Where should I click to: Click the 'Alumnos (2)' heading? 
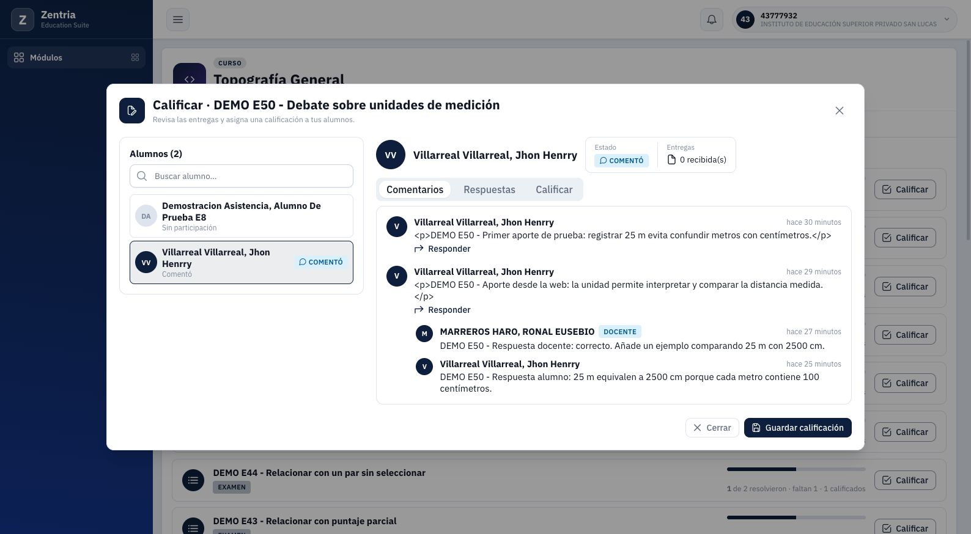click(156, 154)
